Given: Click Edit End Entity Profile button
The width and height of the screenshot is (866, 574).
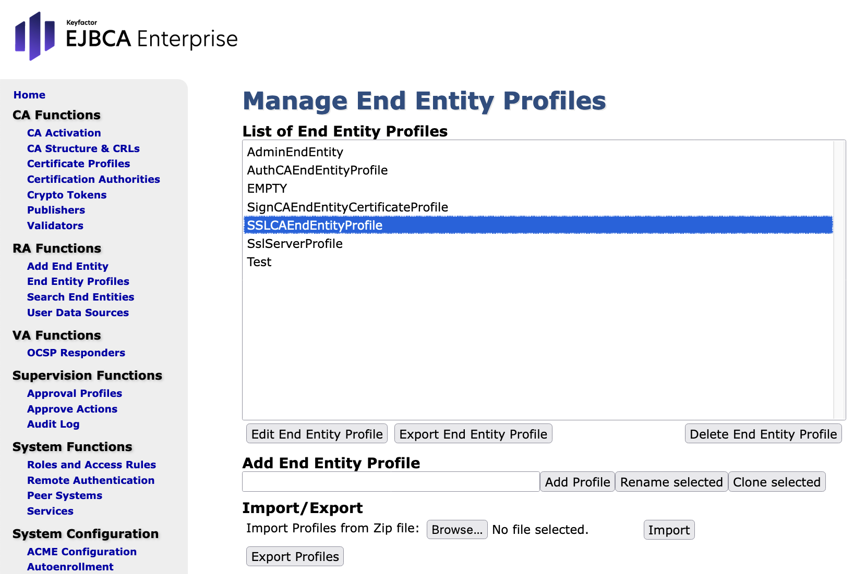Looking at the screenshot, I should click(x=317, y=434).
